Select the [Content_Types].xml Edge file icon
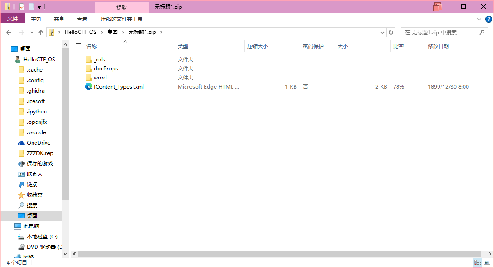This screenshot has height=268, width=494. pyautogui.click(x=89, y=87)
